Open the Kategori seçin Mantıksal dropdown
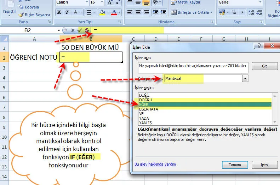 point(245,78)
